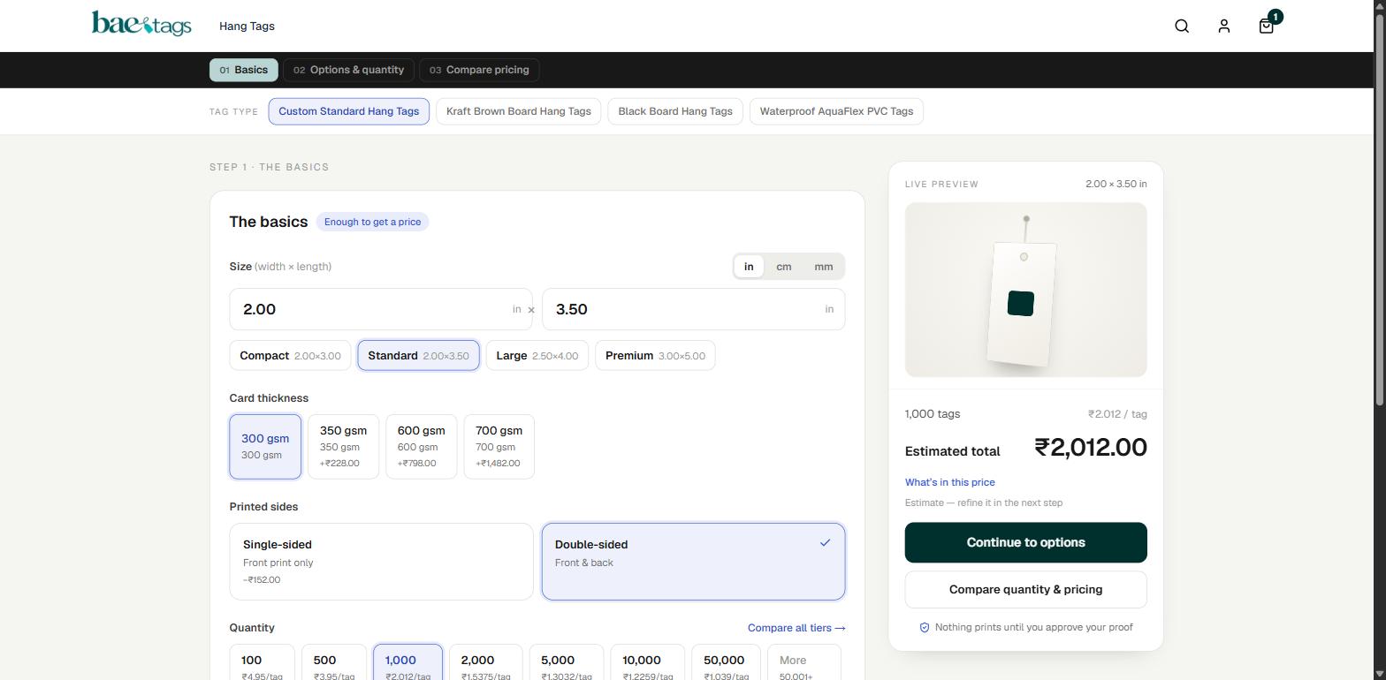Open the search icon in header
The height and width of the screenshot is (680, 1386).
1182,26
